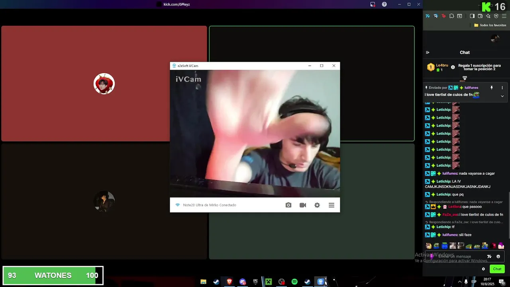Click the iVCam Wi-Fi connection icon
510x287 pixels.
pos(178,205)
